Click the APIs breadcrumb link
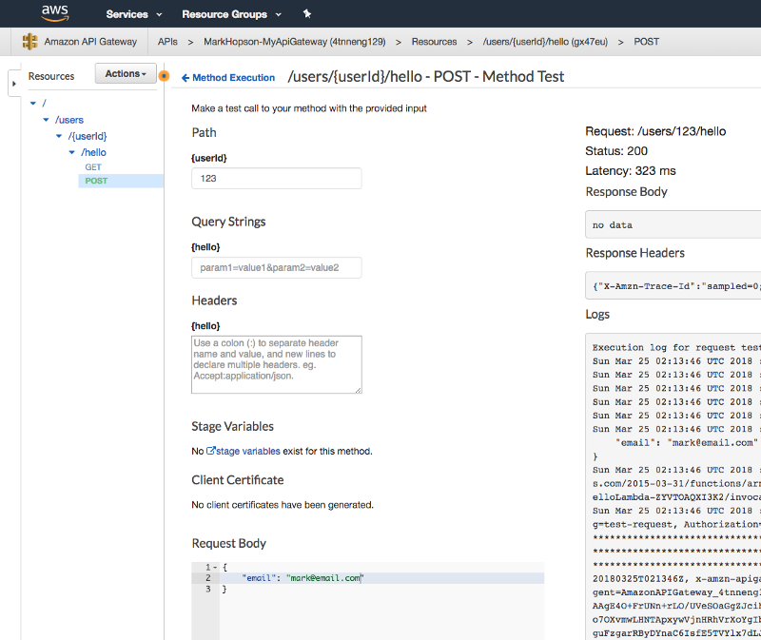761x640 pixels. pyautogui.click(x=167, y=42)
